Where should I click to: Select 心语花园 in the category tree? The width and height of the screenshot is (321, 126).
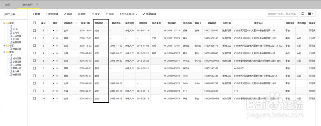pos(17,62)
